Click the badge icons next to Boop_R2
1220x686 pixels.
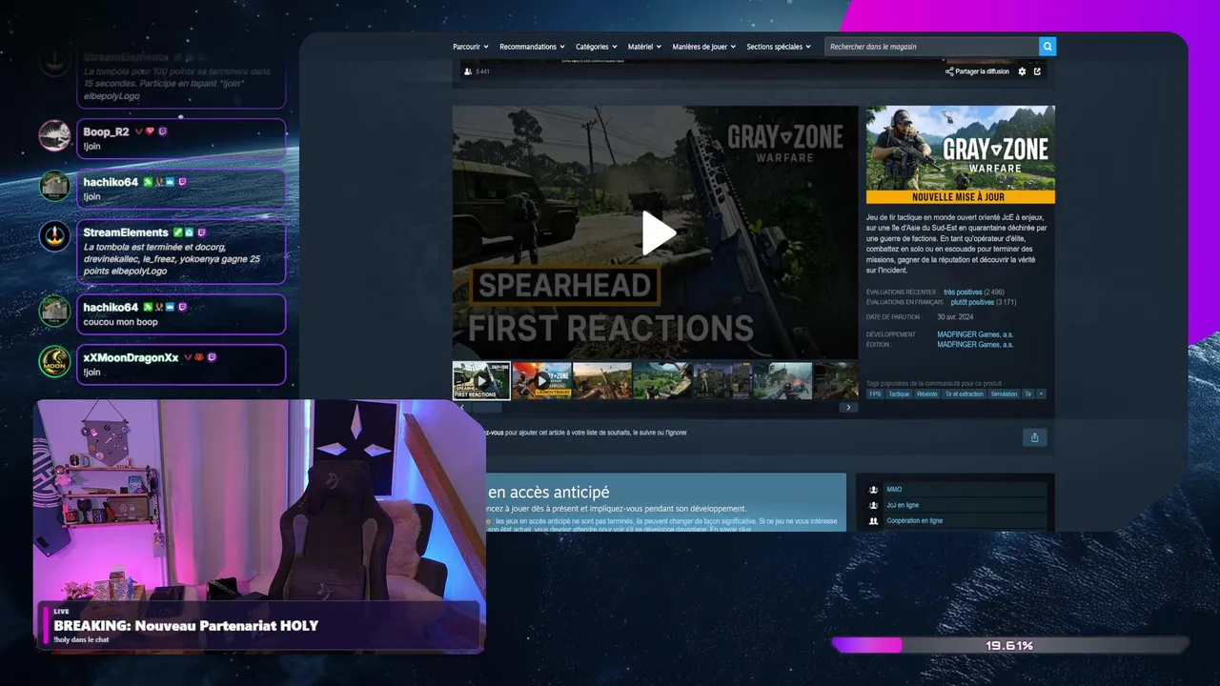pyautogui.click(x=151, y=131)
